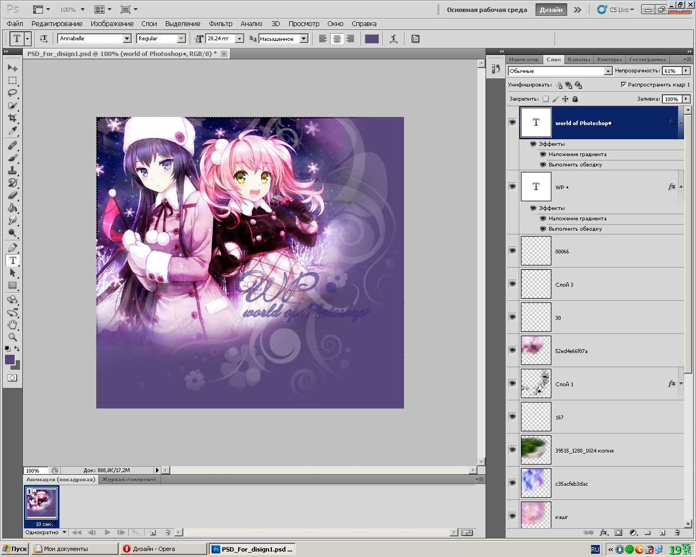The width and height of the screenshot is (696, 557).
Task: Switch to the Навигатор tab
Action: 524,59
